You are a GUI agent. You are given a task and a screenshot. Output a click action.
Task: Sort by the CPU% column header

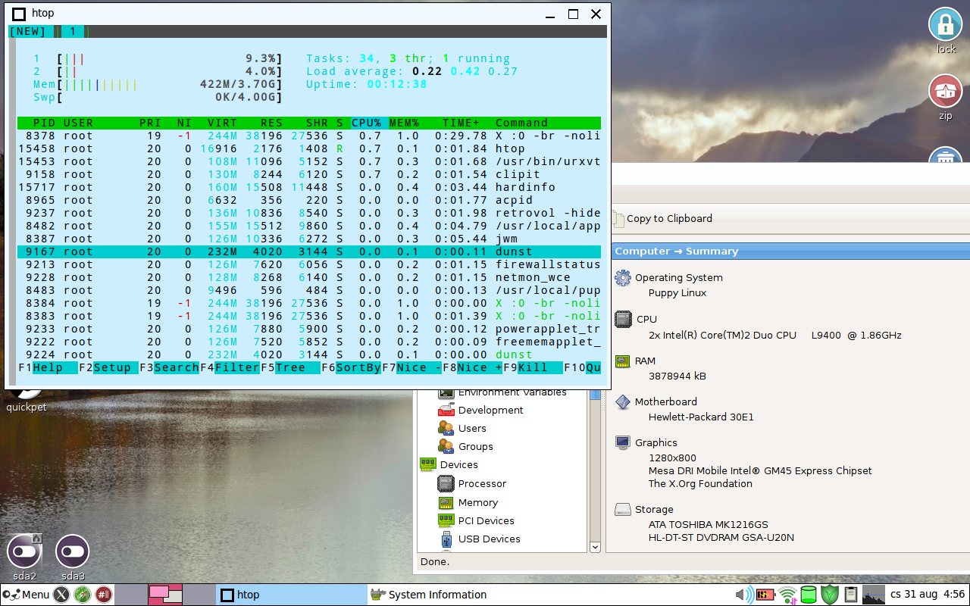[366, 123]
